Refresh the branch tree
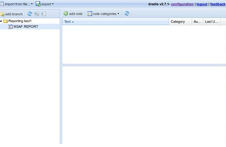226x147 pixels. click(x=30, y=14)
